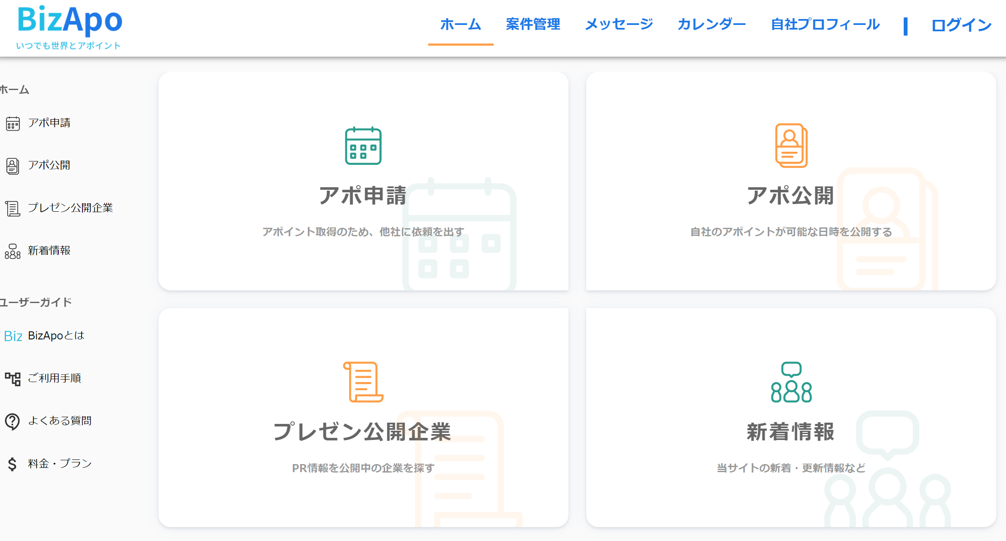This screenshot has height=541, width=1006.
Task: Click the green calendar icon in アポ申請 card
Action: (x=363, y=146)
